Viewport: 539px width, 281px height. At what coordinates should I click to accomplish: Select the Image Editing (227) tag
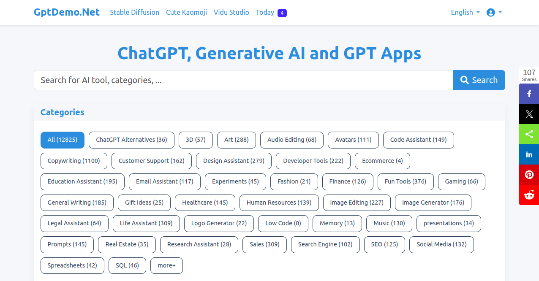[357, 203]
